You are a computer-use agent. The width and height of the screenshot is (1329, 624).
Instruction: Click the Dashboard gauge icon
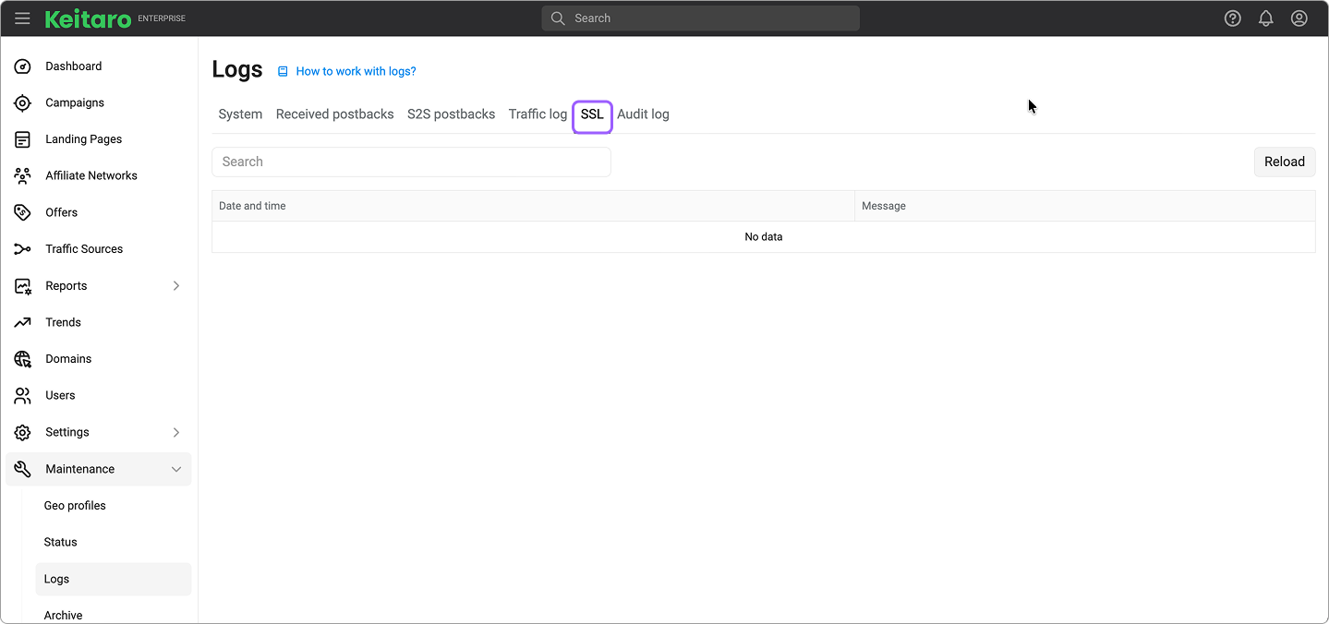23,66
